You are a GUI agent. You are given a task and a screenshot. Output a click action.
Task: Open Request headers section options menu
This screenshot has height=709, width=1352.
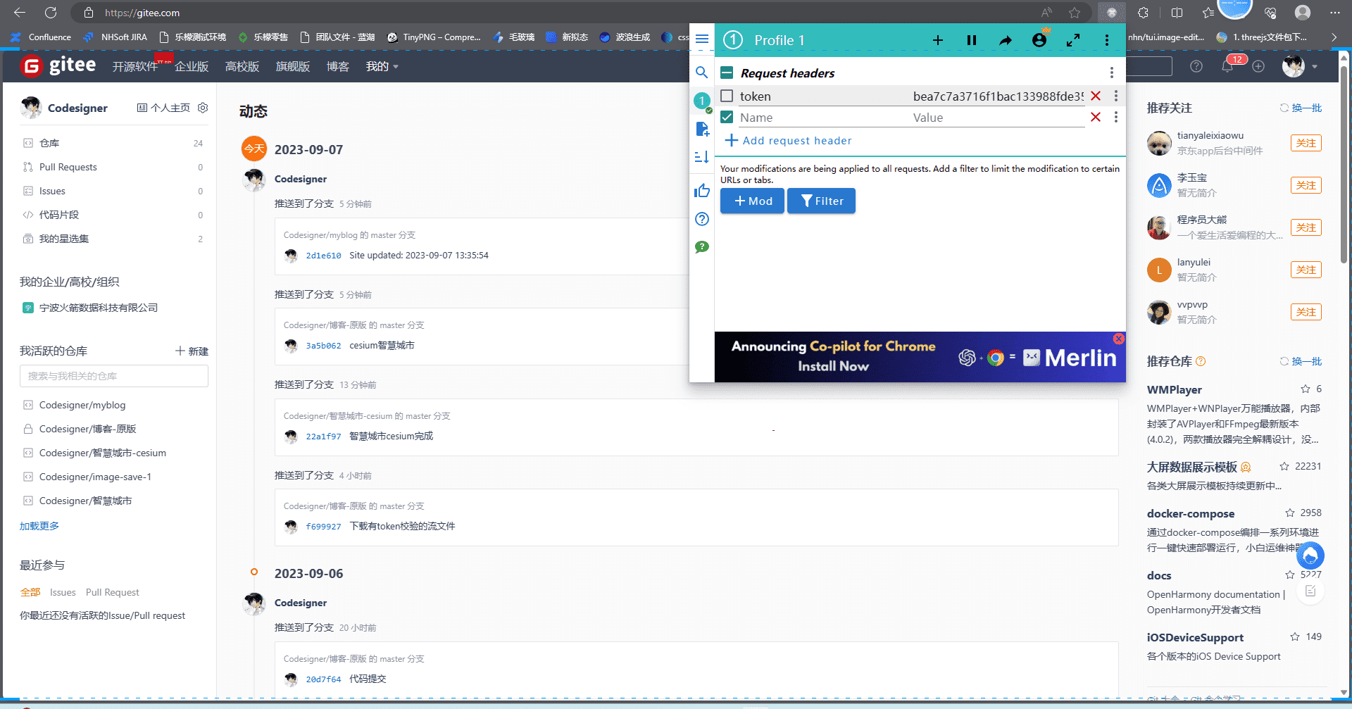point(1112,73)
